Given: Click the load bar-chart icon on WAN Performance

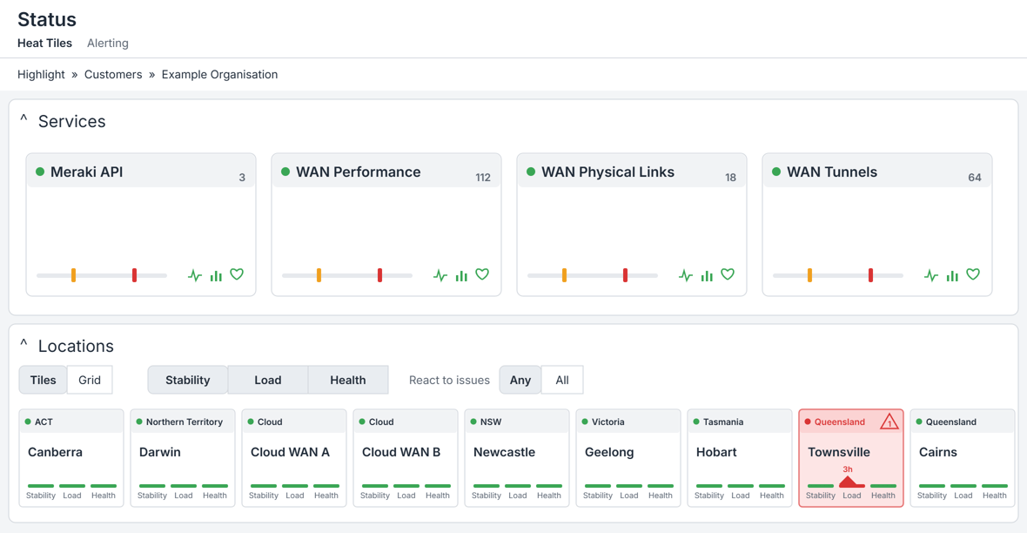Looking at the screenshot, I should click(462, 275).
